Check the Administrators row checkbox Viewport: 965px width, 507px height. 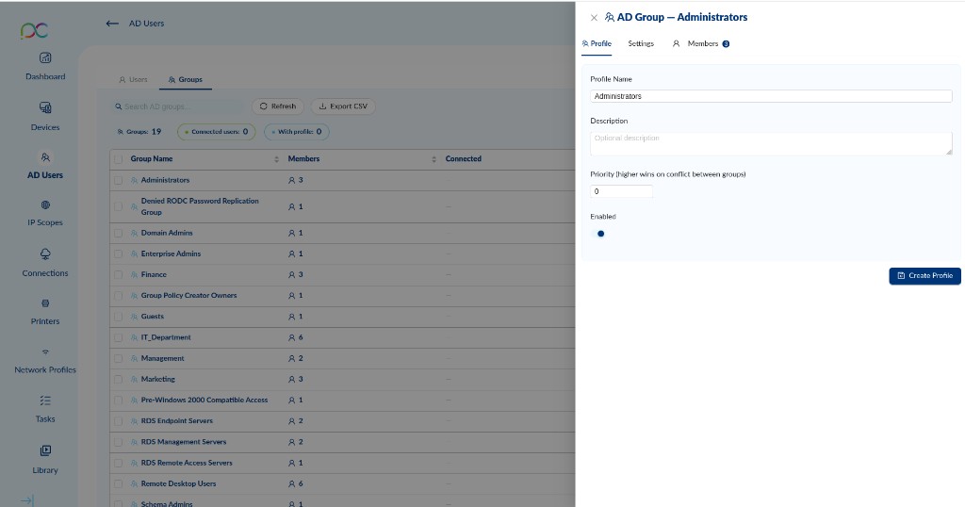click(x=118, y=180)
